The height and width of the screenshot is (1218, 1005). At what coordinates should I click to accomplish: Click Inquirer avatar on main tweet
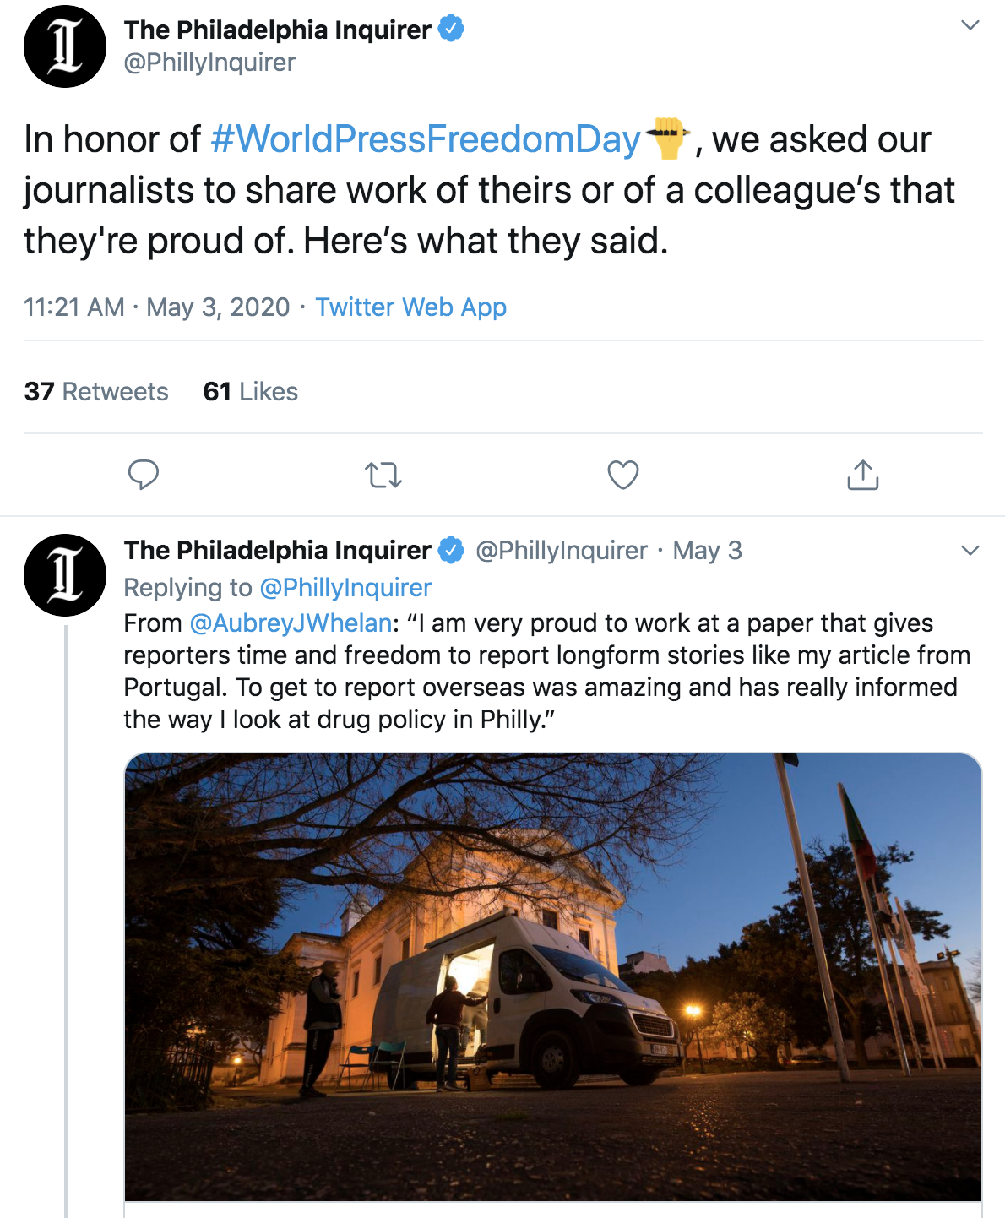pyautogui.click(x=65, y=46)
